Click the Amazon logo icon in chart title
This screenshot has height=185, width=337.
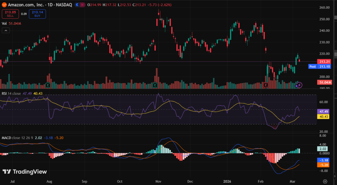[4, 5]
